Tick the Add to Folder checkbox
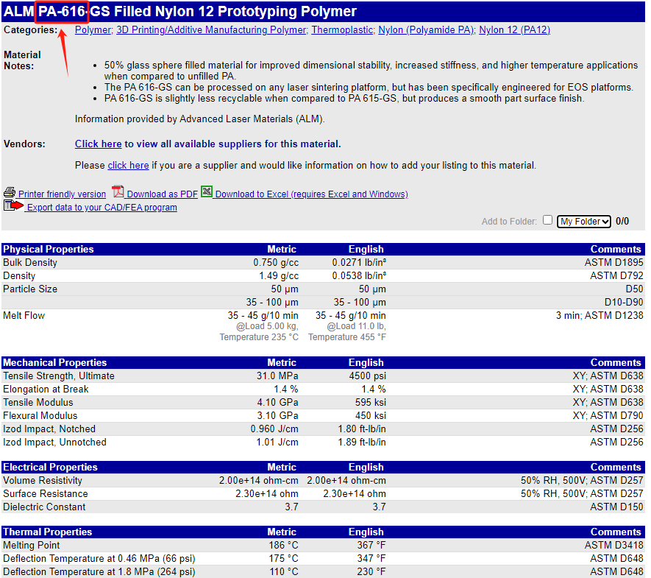The width and height of the screenshot is (651, 578). [547, 220]
